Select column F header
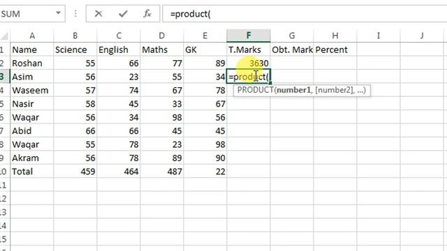 [249, 36]
